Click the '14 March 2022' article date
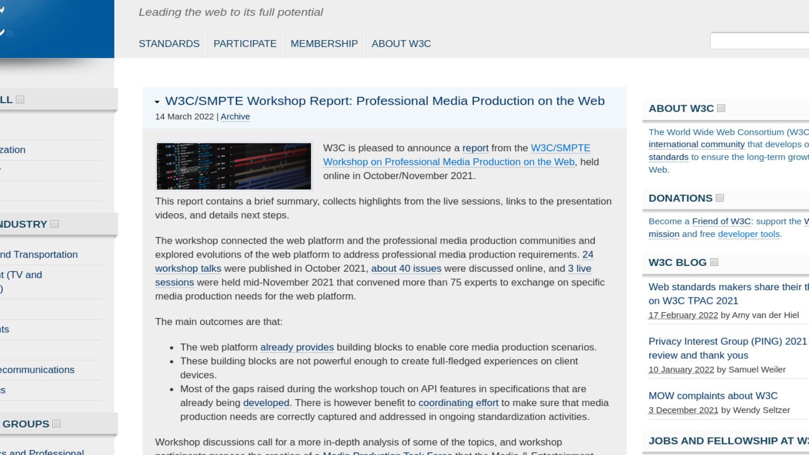 [x=184, y=116]
